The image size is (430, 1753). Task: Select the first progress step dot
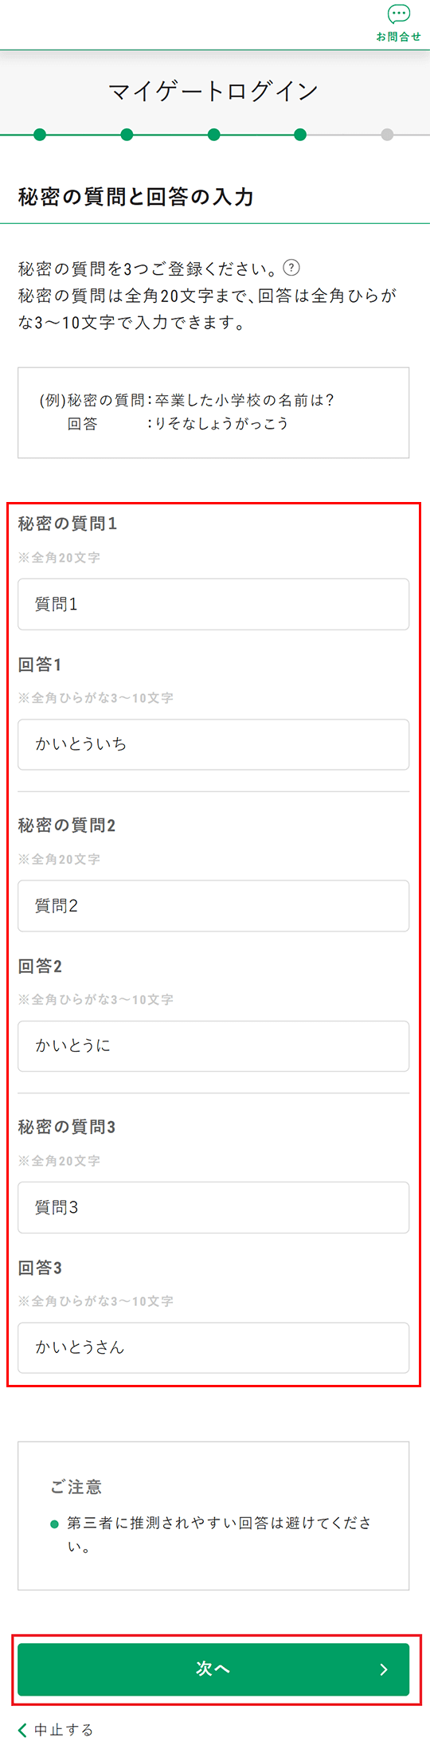40,135
